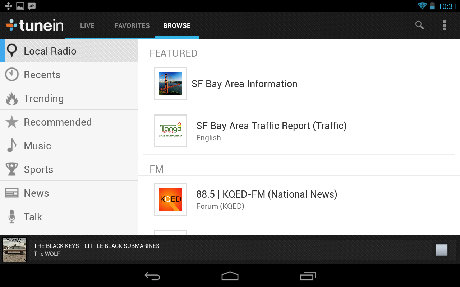Tap the Trending flame icon

[x=12, y=98]
